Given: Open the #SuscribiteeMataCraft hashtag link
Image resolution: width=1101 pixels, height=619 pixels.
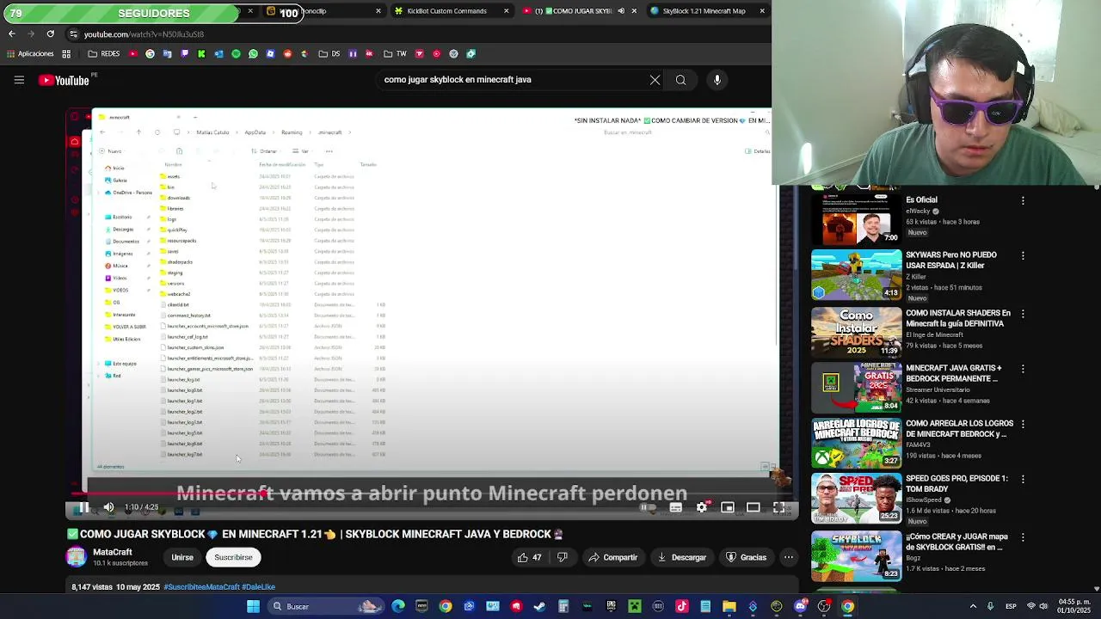Looking at the screenshot, I should [201, 587].
